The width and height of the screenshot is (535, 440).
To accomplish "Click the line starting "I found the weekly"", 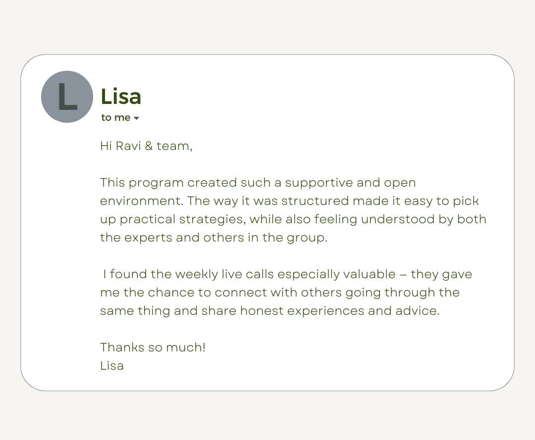I will tap(287, 274).
